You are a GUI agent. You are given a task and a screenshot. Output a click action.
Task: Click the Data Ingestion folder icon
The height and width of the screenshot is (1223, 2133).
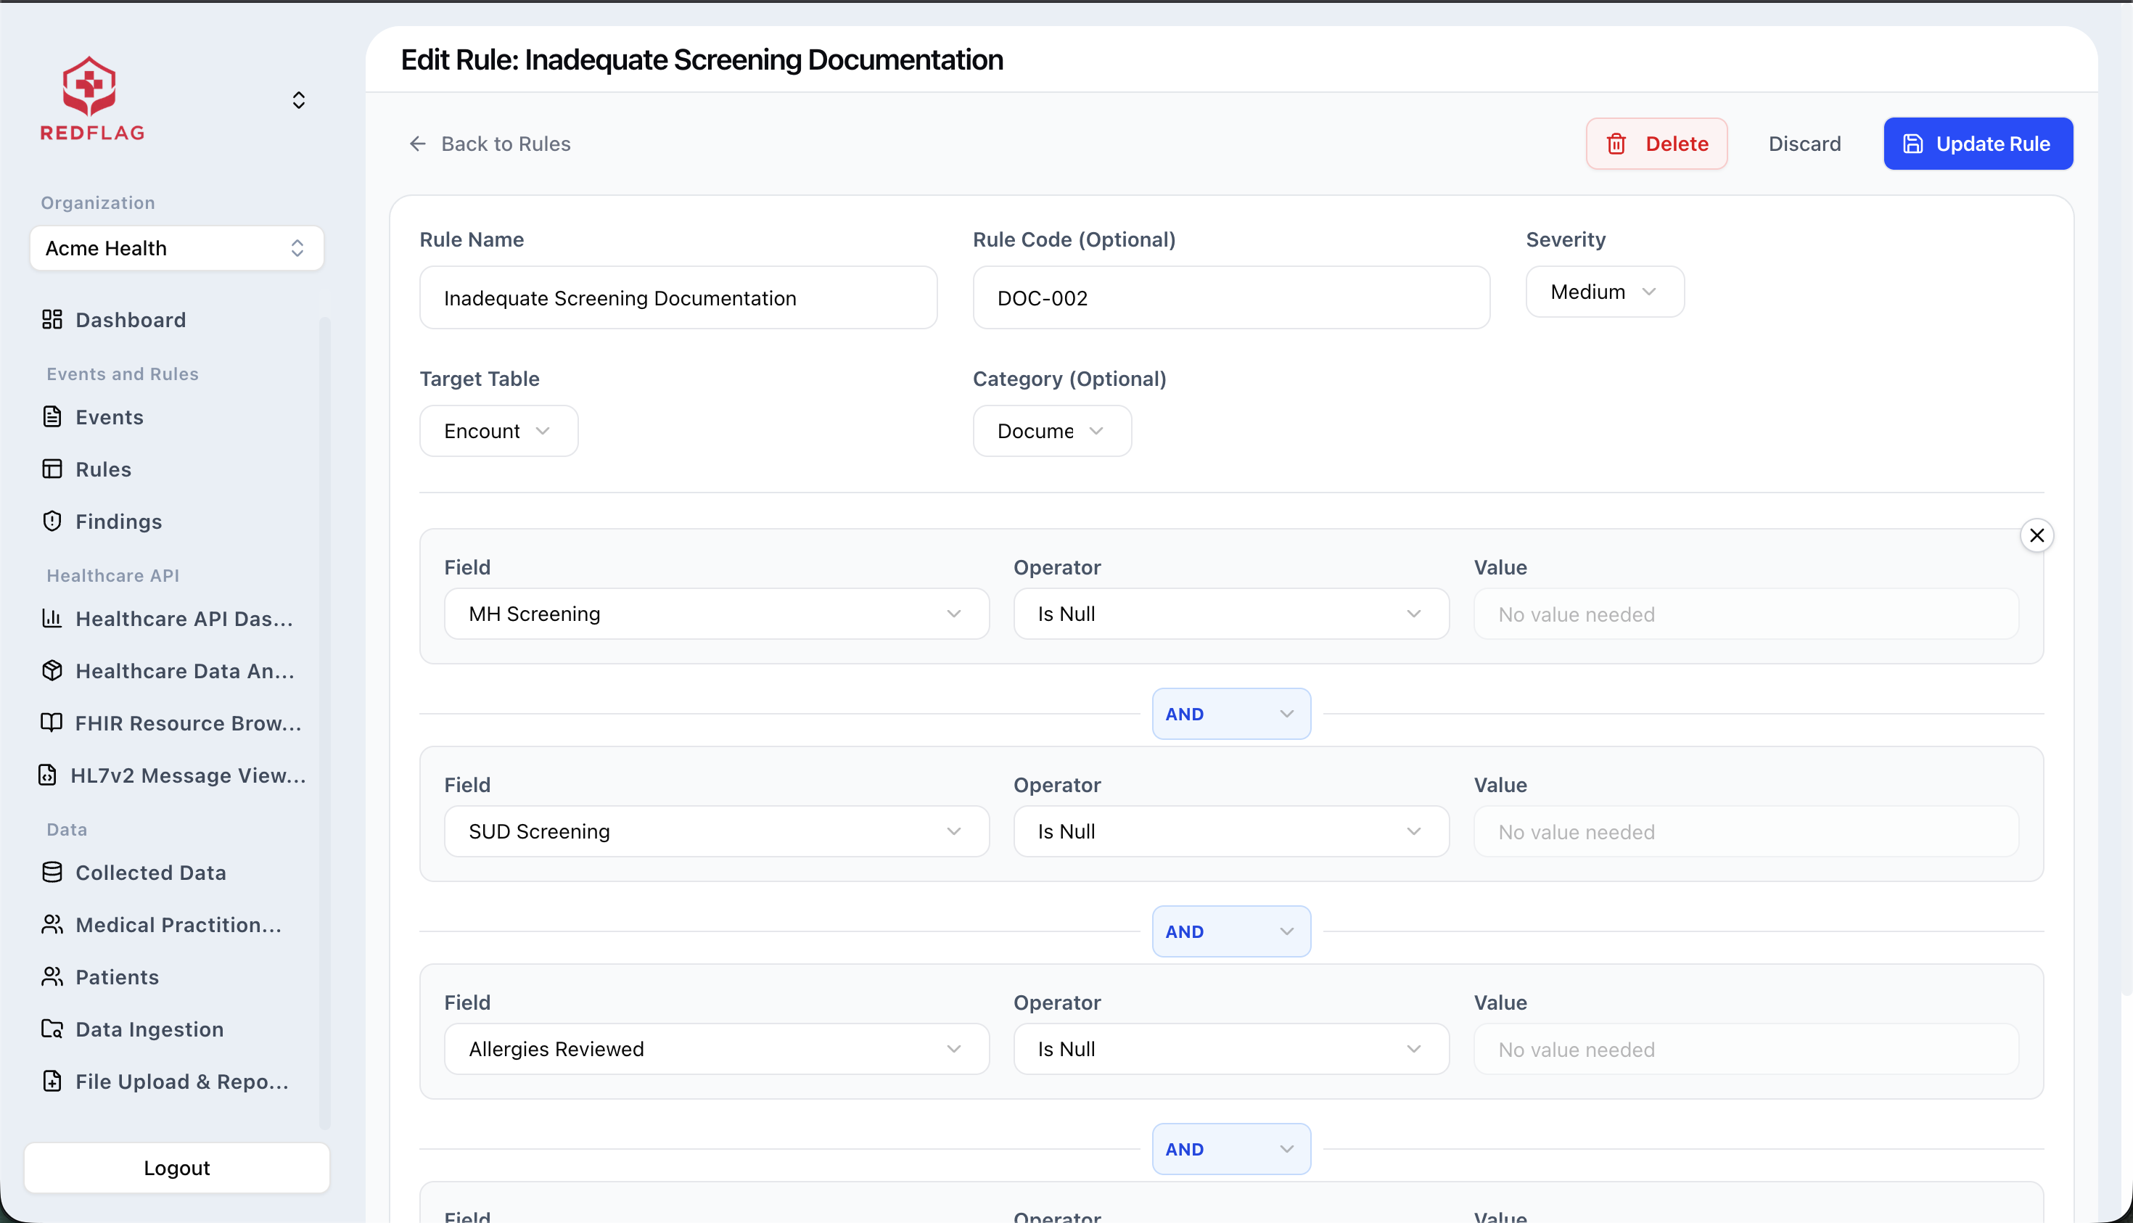(x=52, y=1028)
